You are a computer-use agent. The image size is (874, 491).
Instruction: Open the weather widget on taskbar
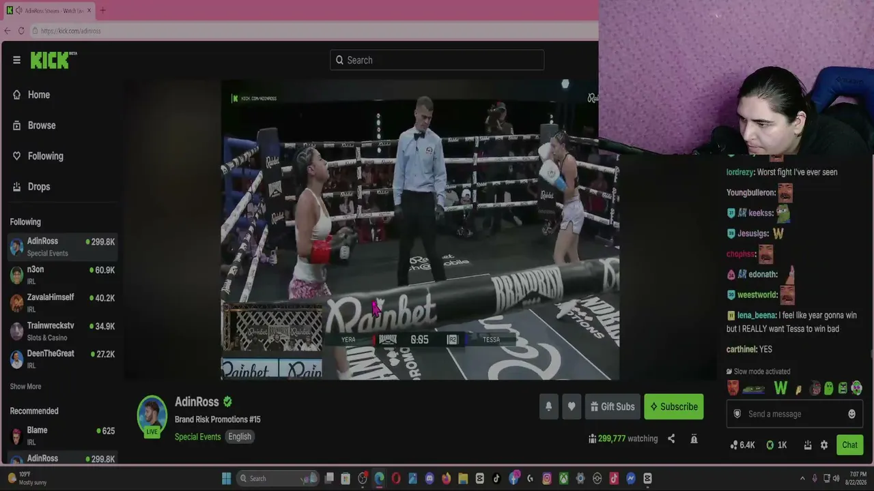point(27,478)
